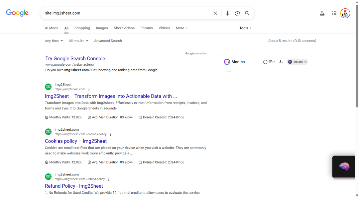Click Monthly Visits: 12.82K under the Cookies policy result
Image resolution: width=359 pixels, height=197 pixels.
coord(63,162)
